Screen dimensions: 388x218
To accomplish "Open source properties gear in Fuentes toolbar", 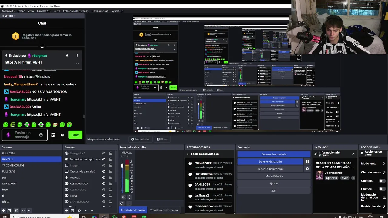I will point(79,210).
